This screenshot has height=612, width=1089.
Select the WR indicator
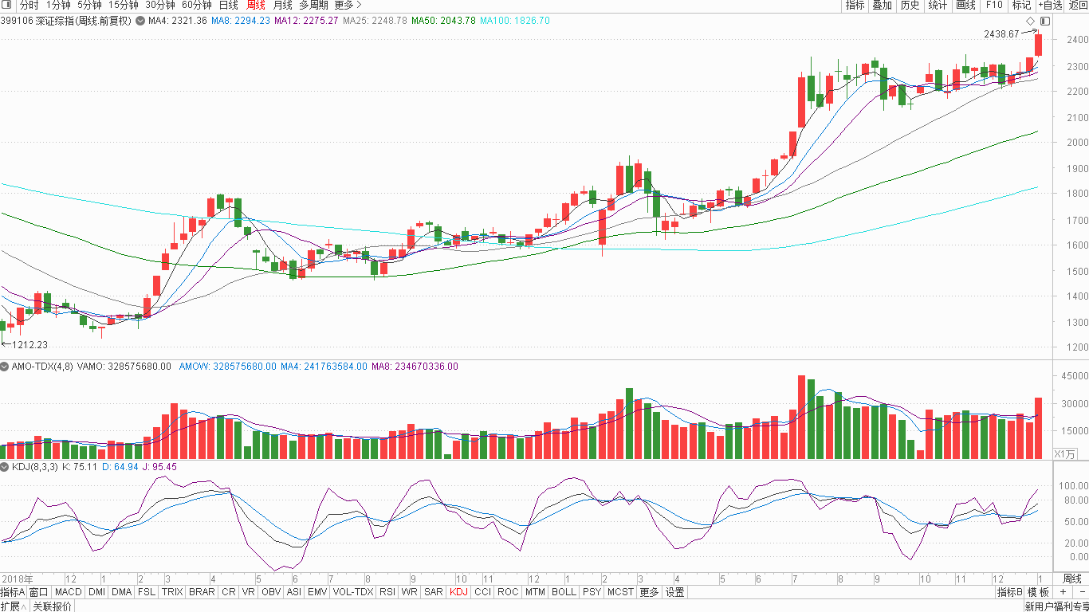410,592
